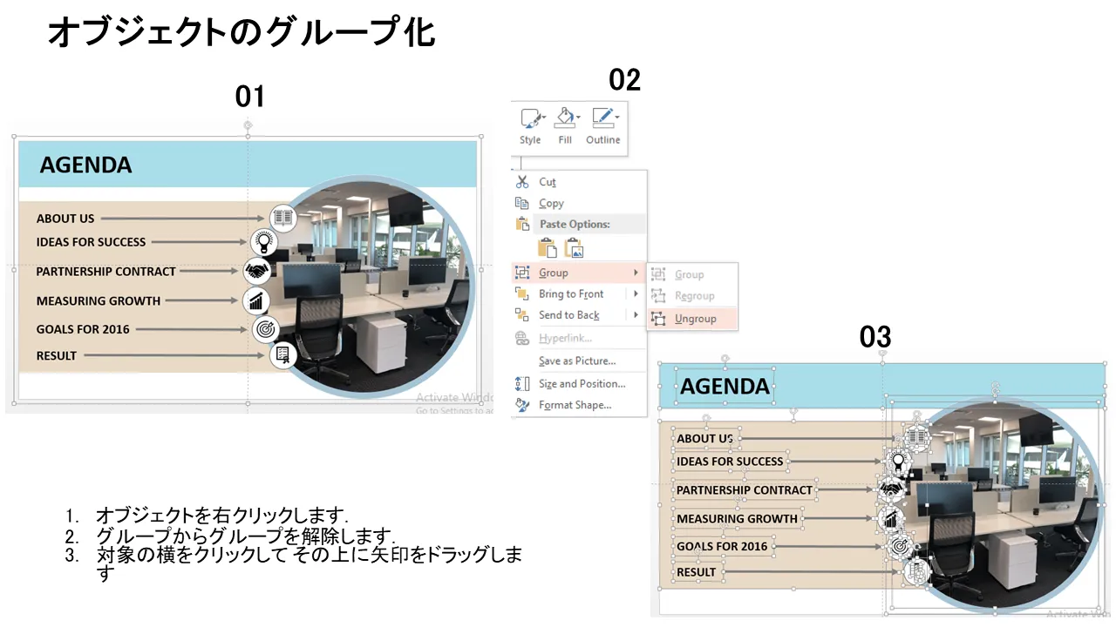Click the book icon beside ABOUT US in image 01
This screenshot has height=627, width=1116.
(282, 218)
